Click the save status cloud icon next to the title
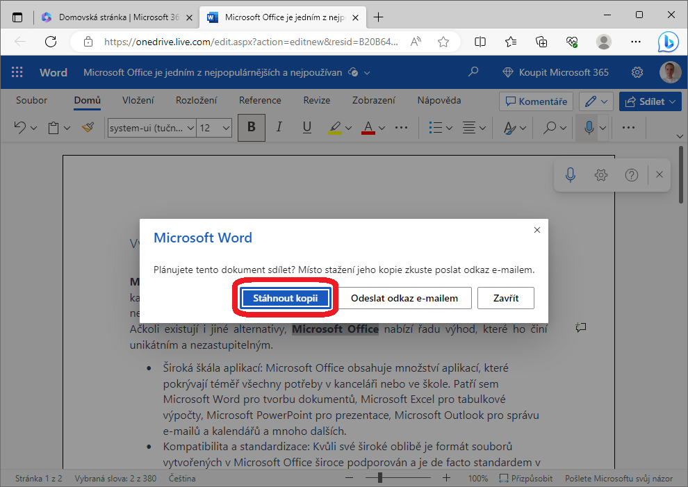The width and height of the screenshot is (688, 487). tap(353, 72)
